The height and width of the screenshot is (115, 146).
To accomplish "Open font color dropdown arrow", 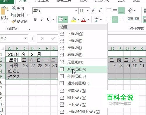I will [88, 20].
